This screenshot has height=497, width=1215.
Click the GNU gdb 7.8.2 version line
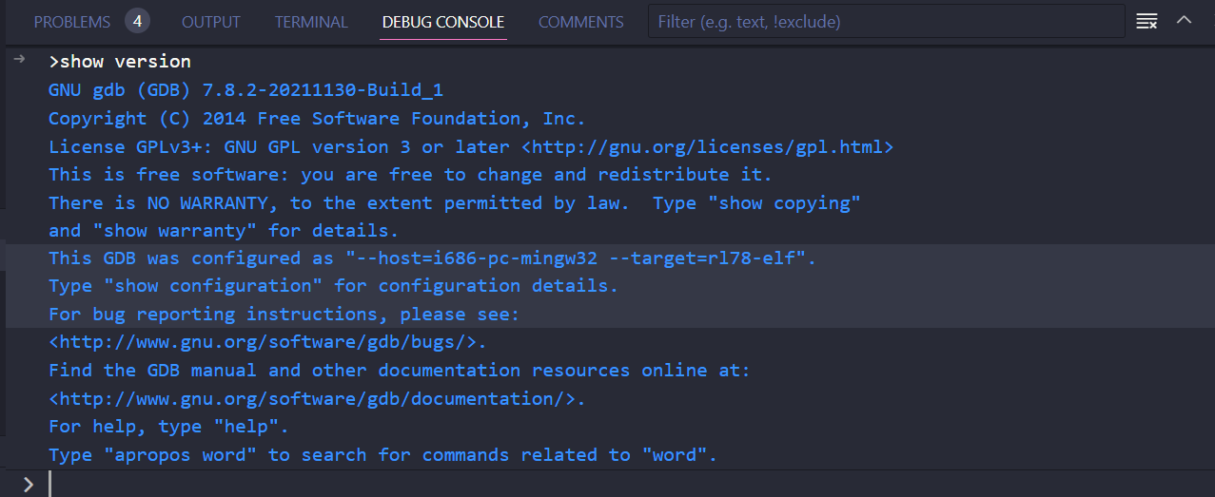[245, 90]
